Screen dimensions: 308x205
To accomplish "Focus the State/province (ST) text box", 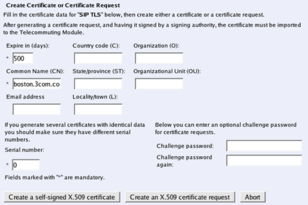I will coord(98,84).
